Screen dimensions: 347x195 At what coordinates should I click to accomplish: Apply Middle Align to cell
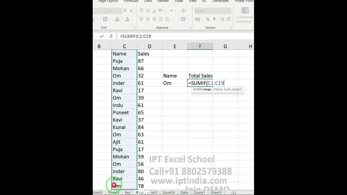coord(148,11)
